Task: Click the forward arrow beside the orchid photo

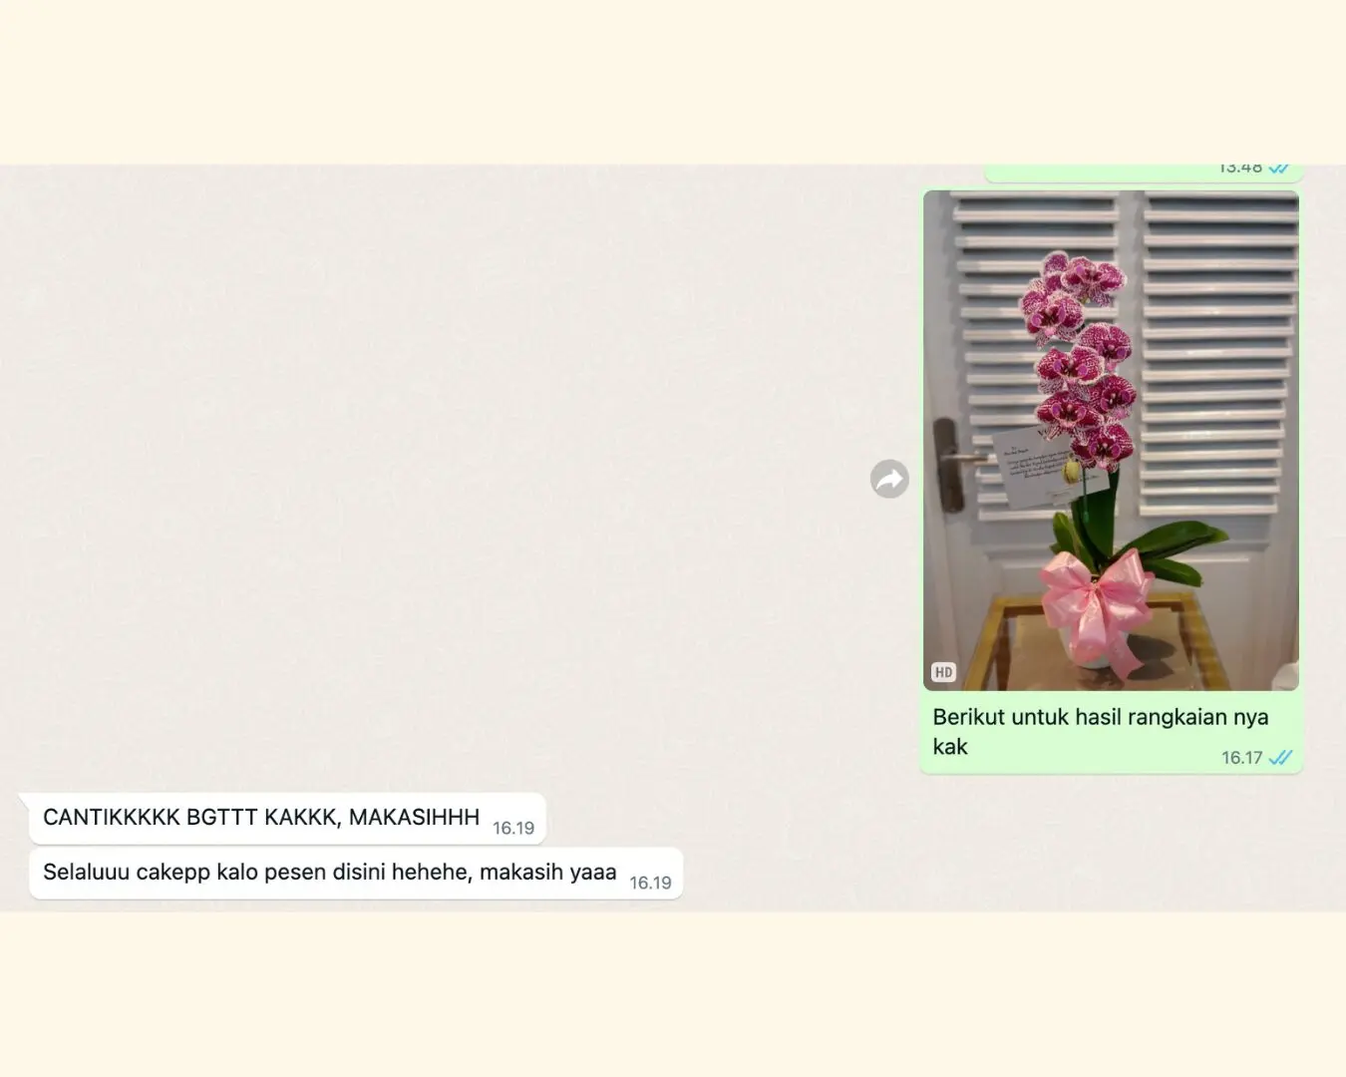Action: point(889,480)
